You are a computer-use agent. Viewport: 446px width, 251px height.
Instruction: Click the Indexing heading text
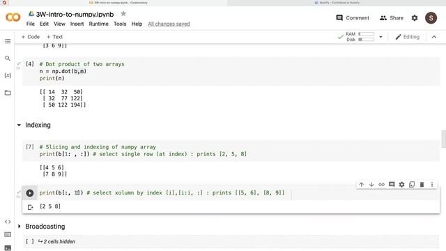click(x=38, y=125)
